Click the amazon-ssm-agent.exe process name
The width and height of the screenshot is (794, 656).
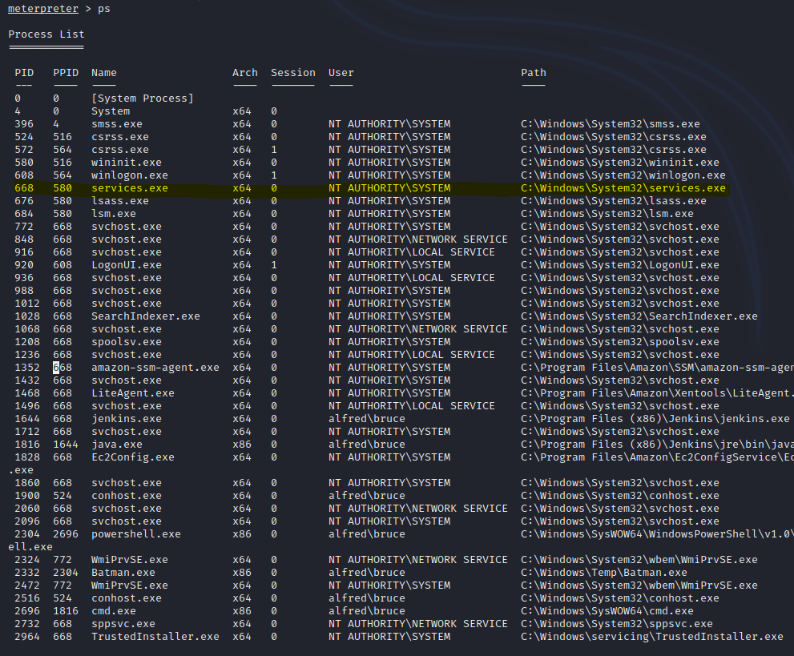[x=155, y=368]
